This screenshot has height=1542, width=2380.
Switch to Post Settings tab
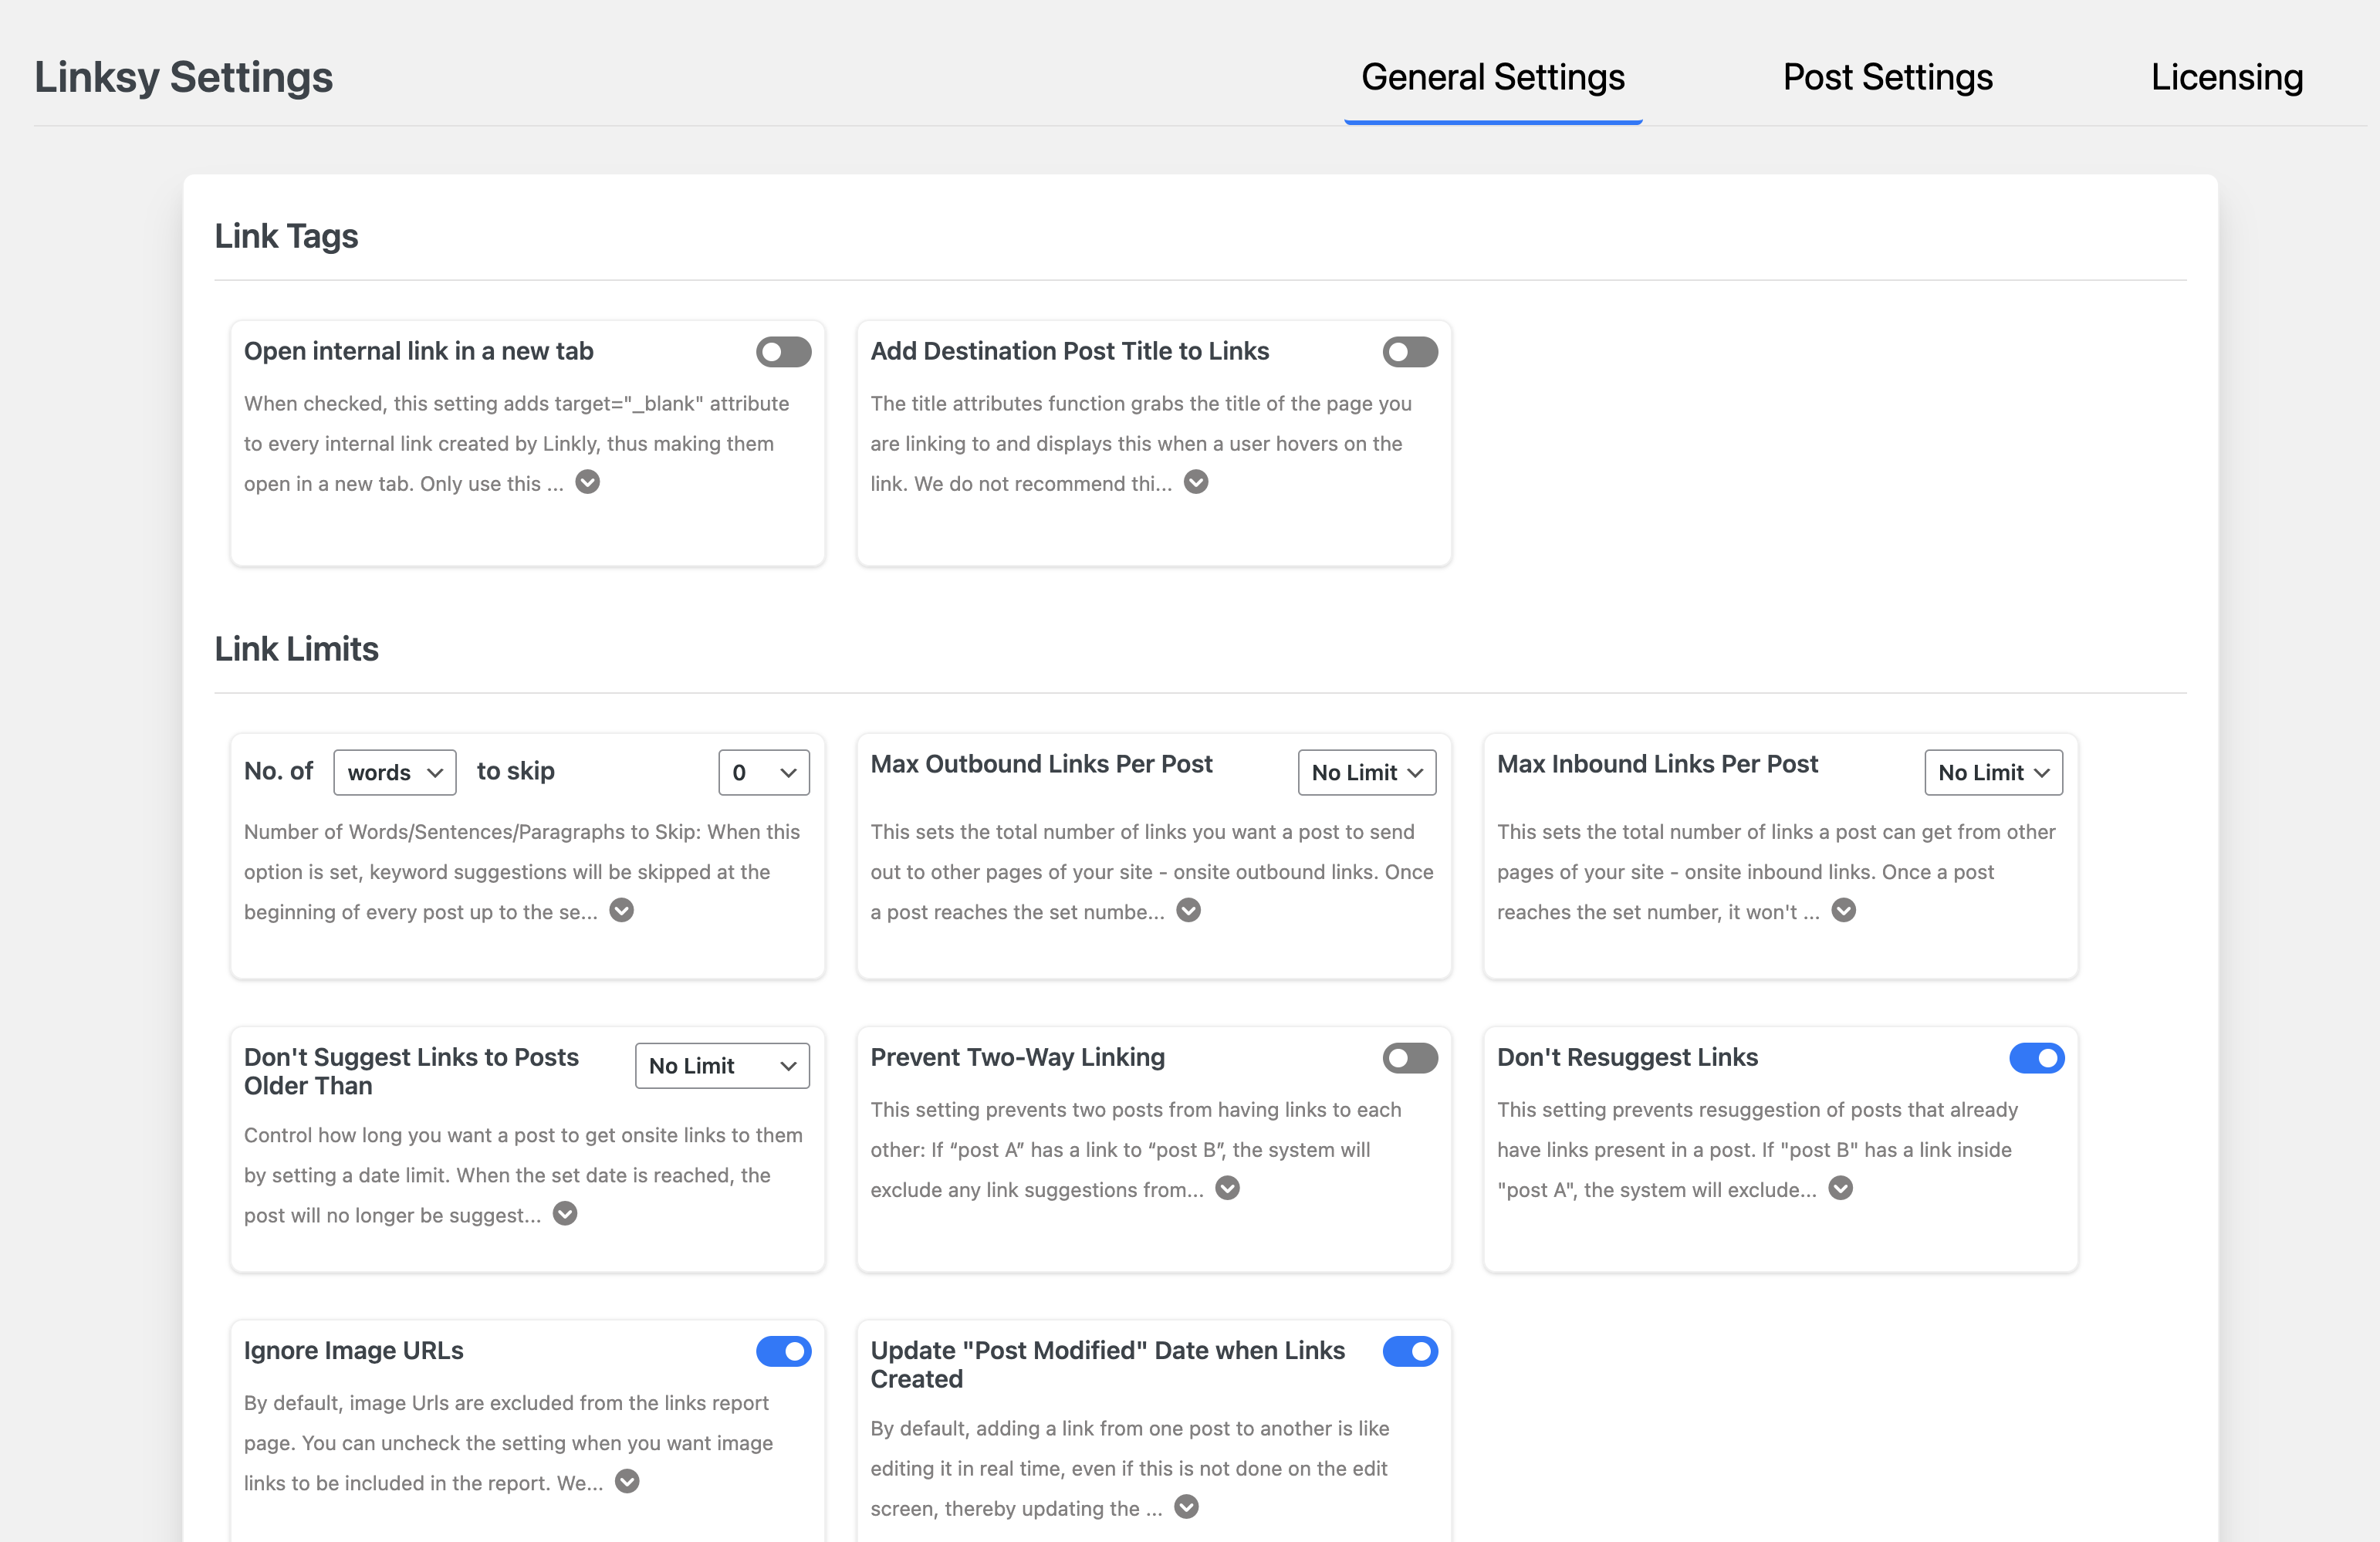tap(1888, 77)
